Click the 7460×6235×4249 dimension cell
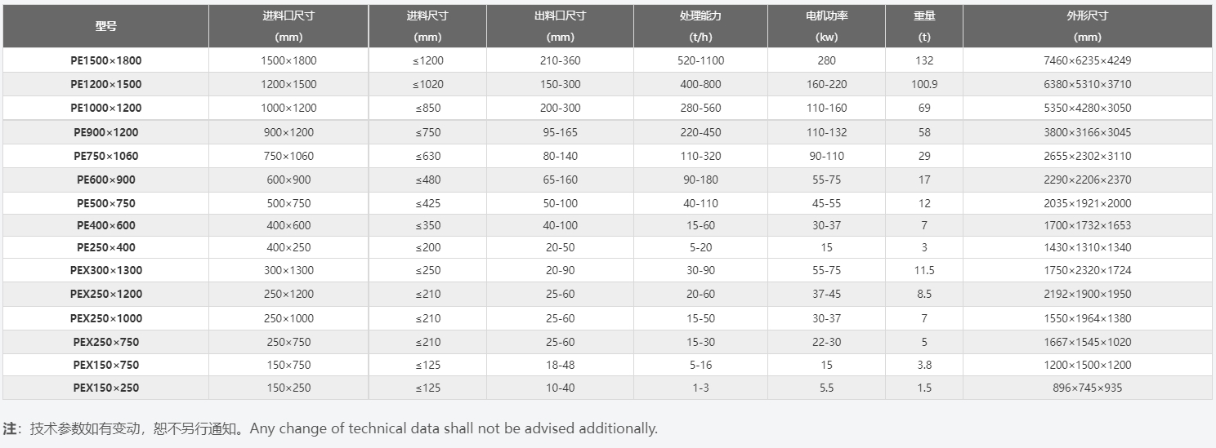The image size is (1216, 448). pyautogui.click(x=1087, y=60)
